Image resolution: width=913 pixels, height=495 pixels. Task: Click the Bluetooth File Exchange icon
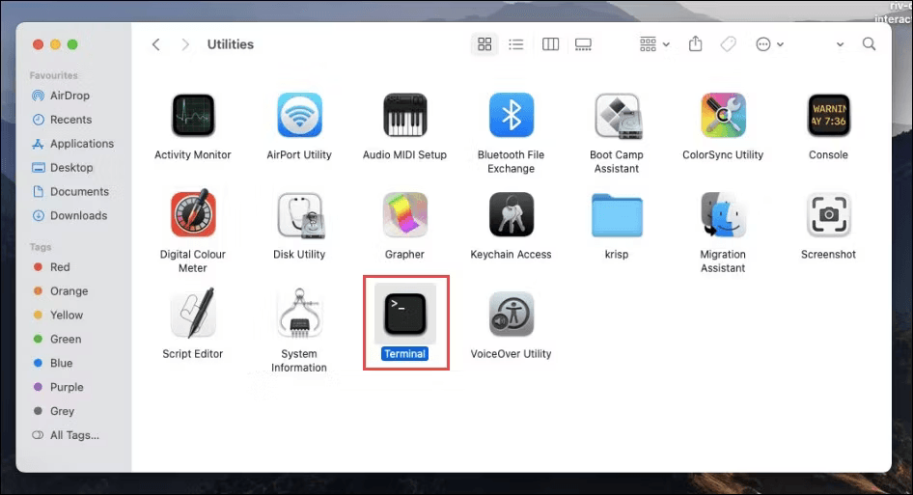click(x=511, y=115)
